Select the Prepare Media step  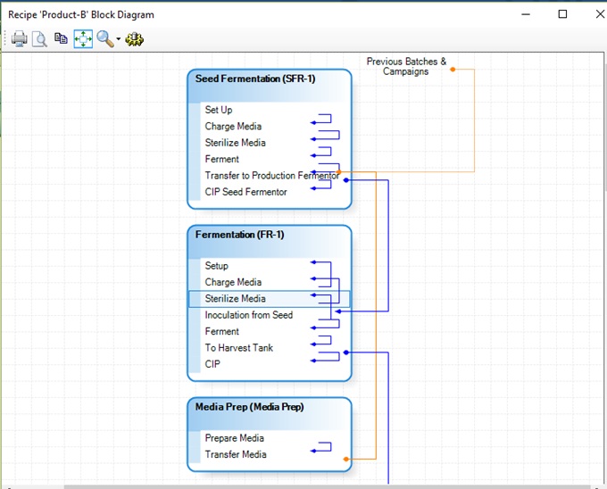tap(235, 438)
